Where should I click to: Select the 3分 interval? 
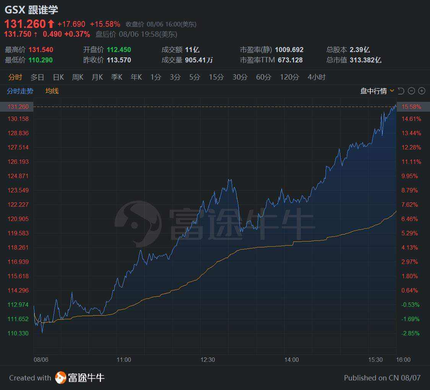175,77
